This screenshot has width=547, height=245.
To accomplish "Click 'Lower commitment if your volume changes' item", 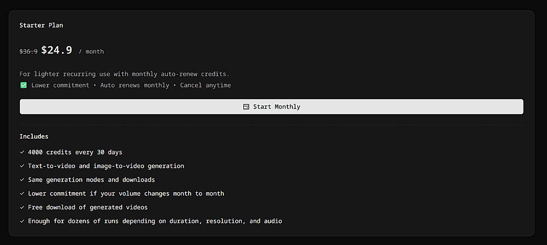I will pos(126,193).
